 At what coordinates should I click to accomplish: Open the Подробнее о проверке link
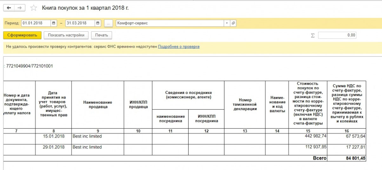point(179,47)
